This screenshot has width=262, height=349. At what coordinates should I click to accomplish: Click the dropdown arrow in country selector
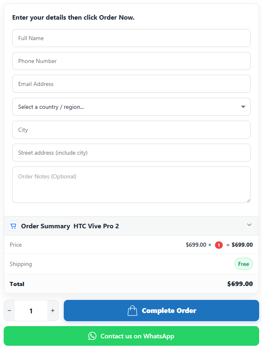[x=243, y=107]
